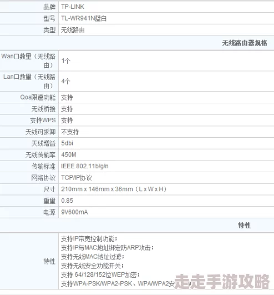Select "支持" in the Qos限速功能 row
274x295 pixels.
click(x=67, y=97)
